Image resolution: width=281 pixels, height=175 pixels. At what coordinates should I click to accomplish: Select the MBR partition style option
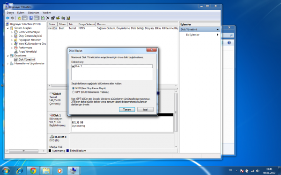(x=73, y=88)
